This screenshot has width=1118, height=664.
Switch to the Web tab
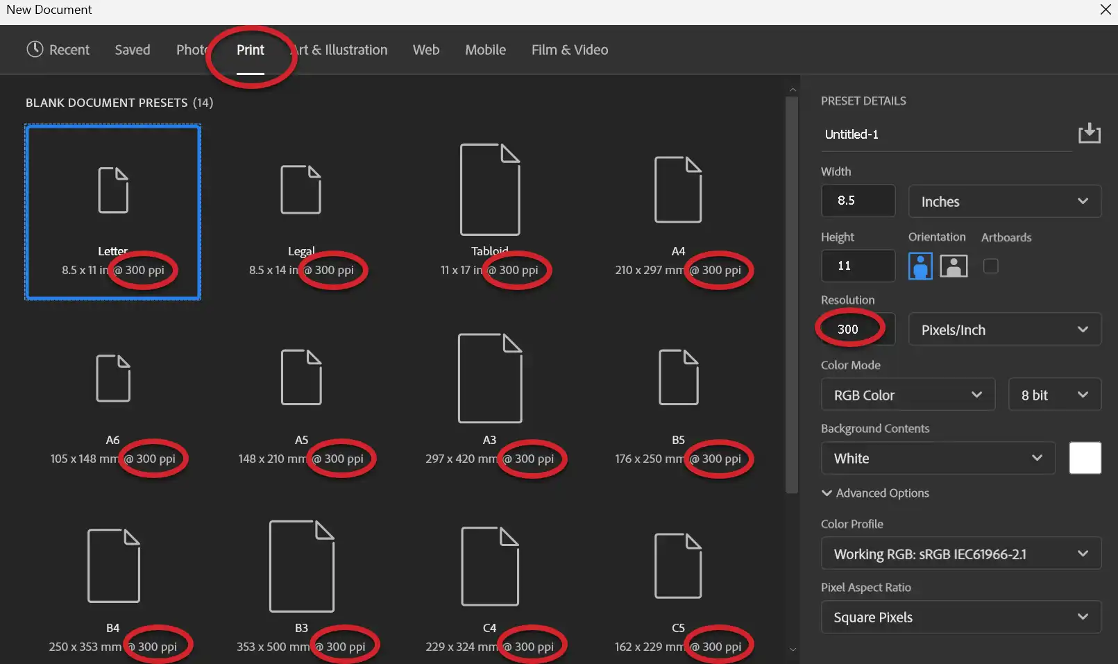click(x=426, y=50)
